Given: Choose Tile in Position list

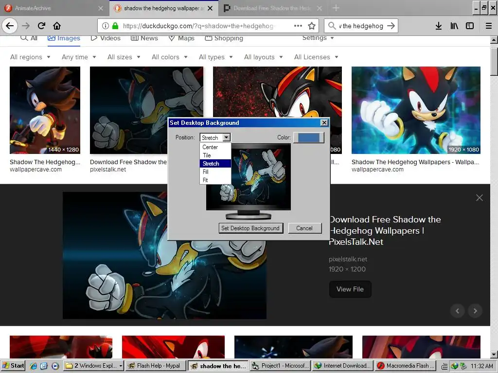Looking at the screenshot, I should coord(215,155).
